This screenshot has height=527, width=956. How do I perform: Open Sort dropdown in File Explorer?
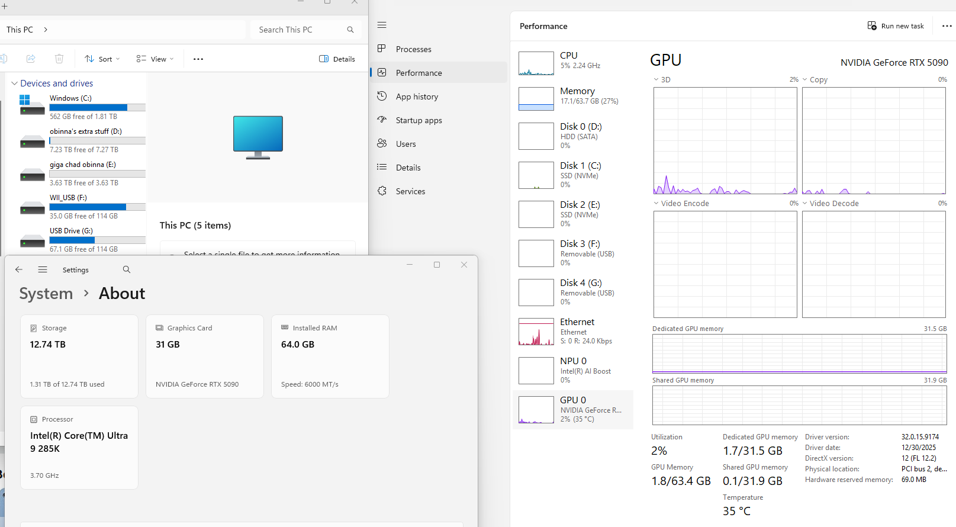point(102,59)
